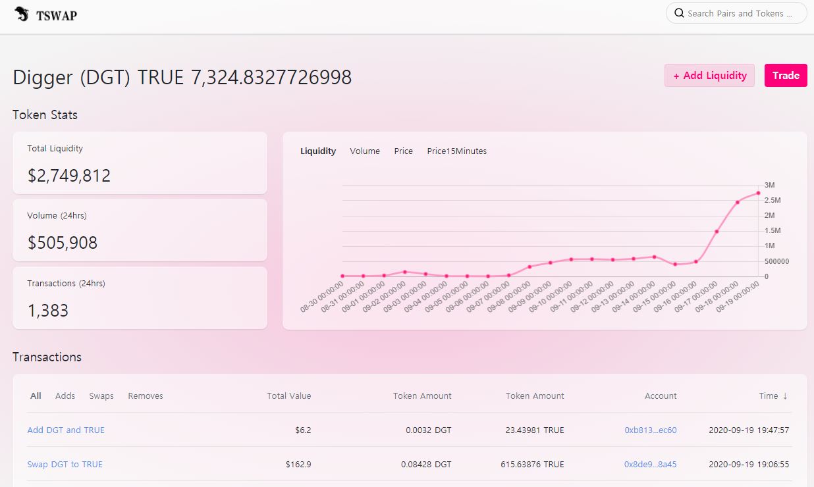
Task: Click the search magnifier icon
Action: point(679,13)
